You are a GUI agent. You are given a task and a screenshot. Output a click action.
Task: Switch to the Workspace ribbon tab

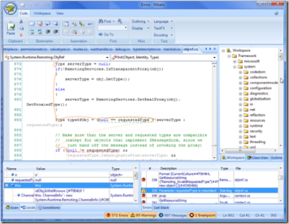click(42, 13)
